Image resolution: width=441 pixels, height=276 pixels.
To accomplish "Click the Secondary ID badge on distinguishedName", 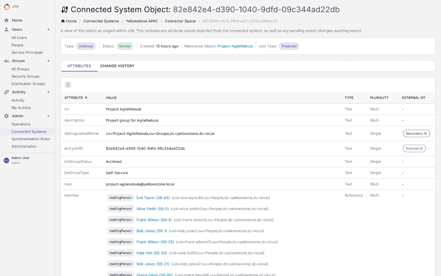I will pos(416,133).
